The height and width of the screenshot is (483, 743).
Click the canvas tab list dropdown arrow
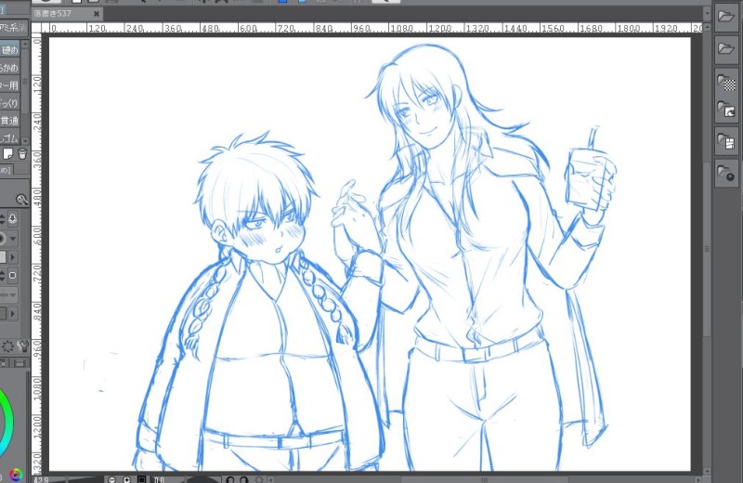(707, 14)
